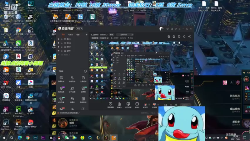Image resolution: width=250 pixels, height=141 pixels.
Task: Mute the 麦克风 microphone
Action: (x=145, y=105)
